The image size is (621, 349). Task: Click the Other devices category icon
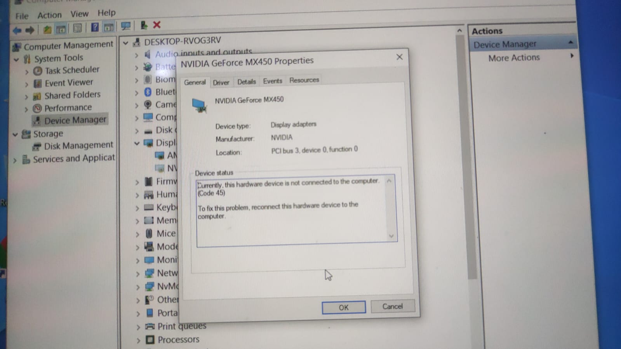(x=150, y=300)
